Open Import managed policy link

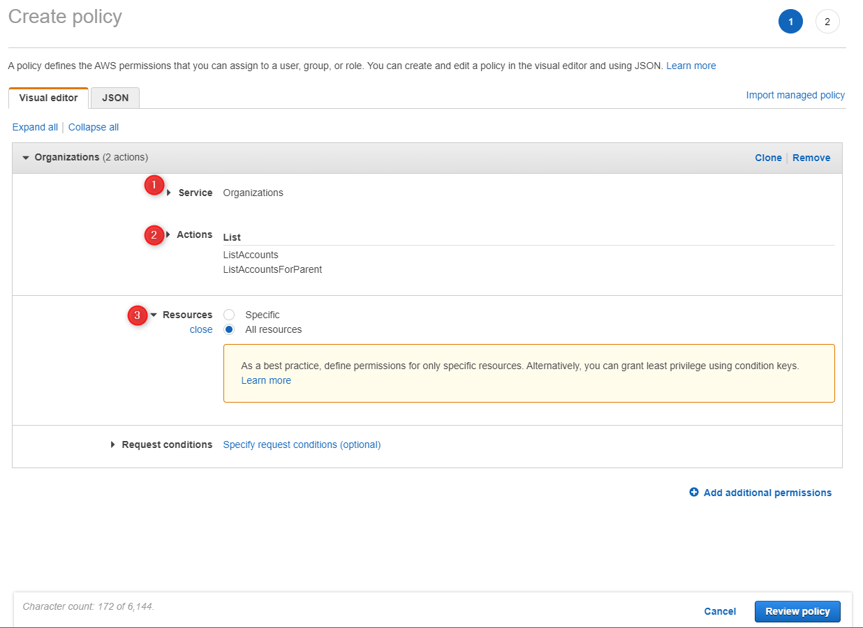point(795,95)
